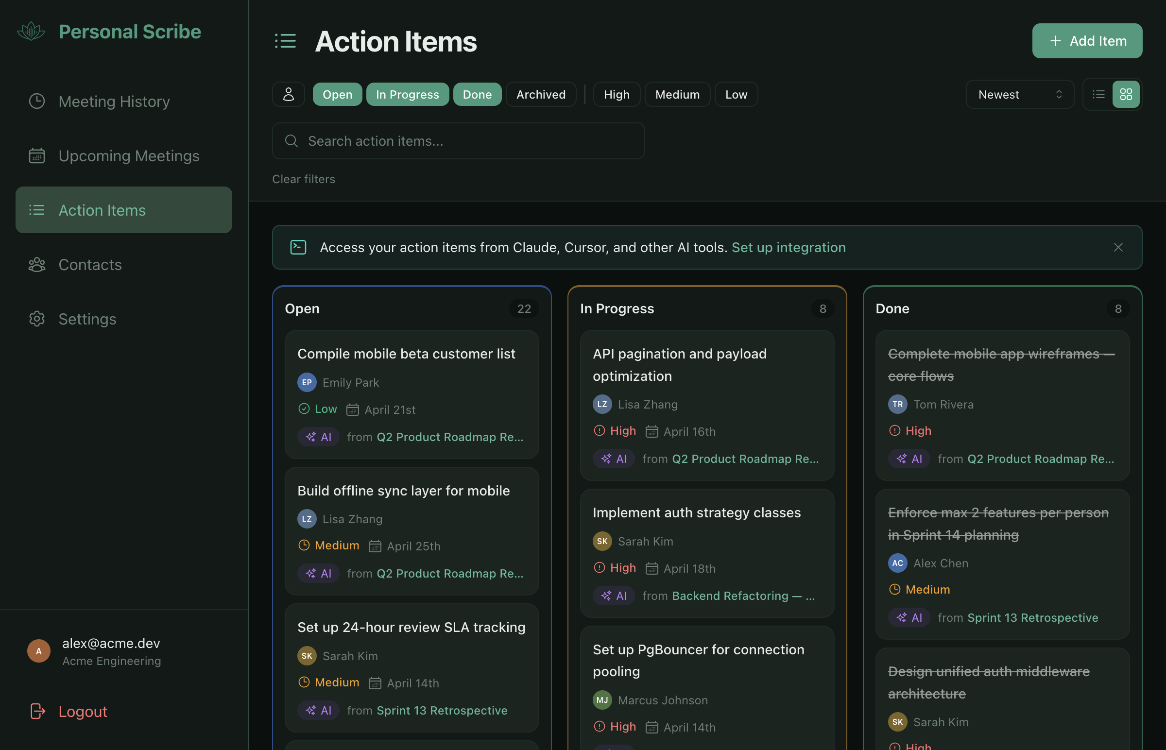Click the LZ avatar on API pagination card
Viewport: 1166px width, 750px height.
click(x=602, y=404)
